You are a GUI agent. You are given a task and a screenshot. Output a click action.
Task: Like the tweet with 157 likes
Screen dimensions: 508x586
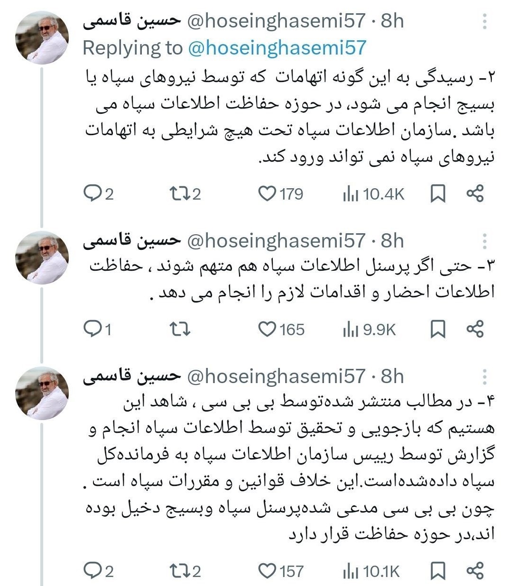click(x=267, y=571)
